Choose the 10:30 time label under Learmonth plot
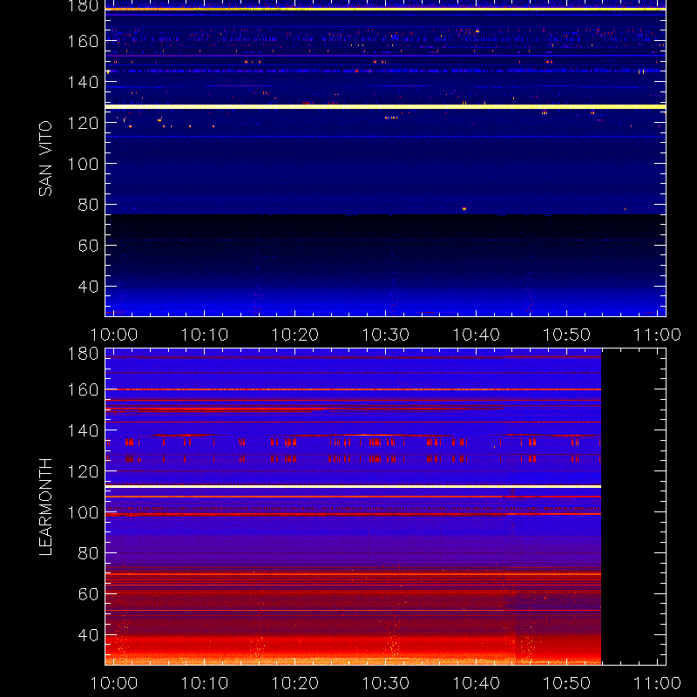Viewport: 697px width, 697px height. coord(386,683)
